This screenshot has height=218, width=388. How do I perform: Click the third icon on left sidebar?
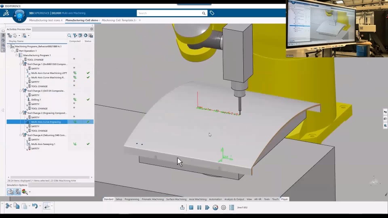pyautogui.click(x=3, y=40)
